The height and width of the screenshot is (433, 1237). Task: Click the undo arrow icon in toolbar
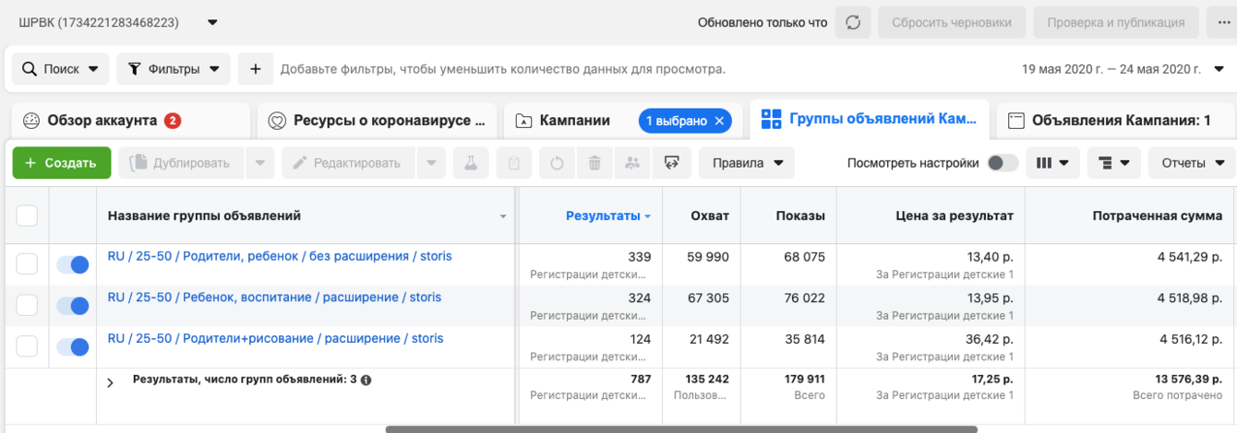click(x=557, y=163)
